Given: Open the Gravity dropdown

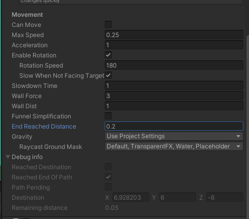Looking at the screenshot, I should point(174,136).
